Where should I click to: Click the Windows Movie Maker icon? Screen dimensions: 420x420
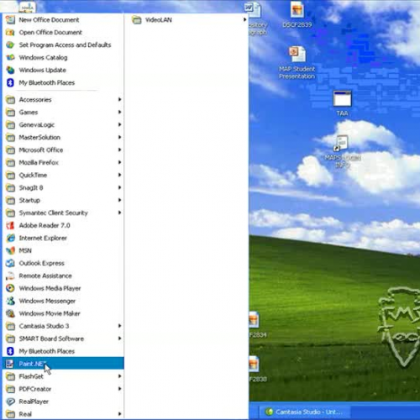pyautogui.click(x=10, y=313)
